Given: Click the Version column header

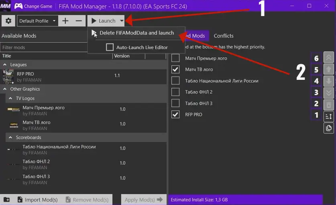Looking at the screenshot, I should point(122,56).
